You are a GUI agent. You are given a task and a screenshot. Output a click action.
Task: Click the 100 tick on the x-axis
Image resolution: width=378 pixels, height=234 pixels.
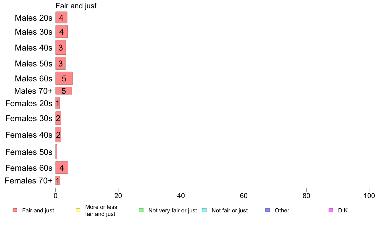click(369, 195)
